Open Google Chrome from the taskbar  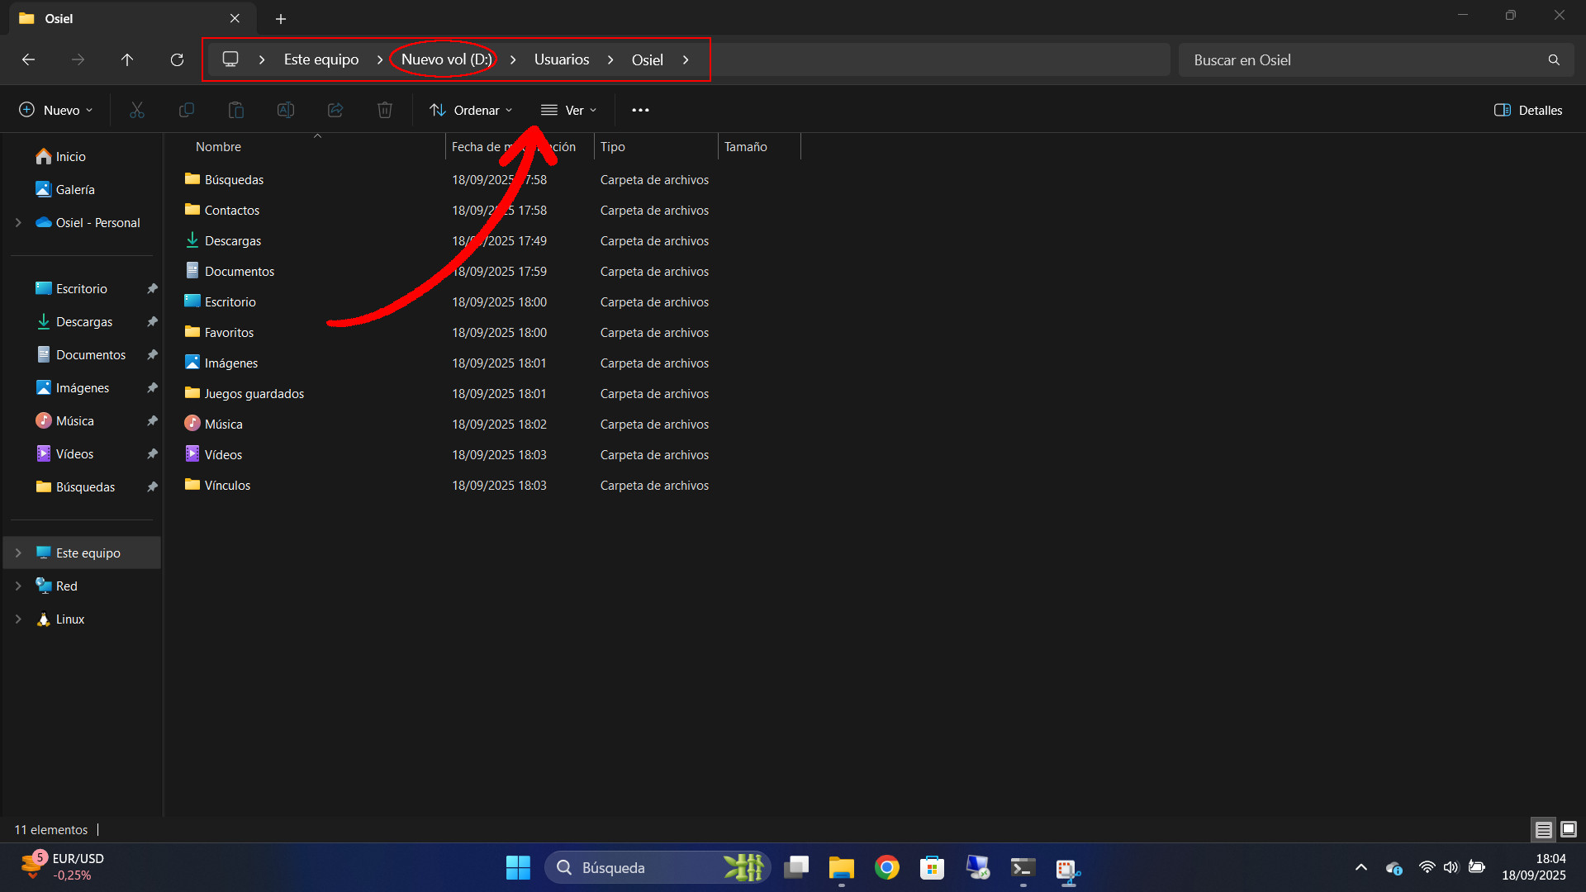point(887,867)
